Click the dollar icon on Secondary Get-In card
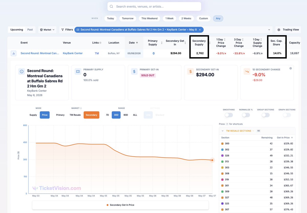This screenshot has width=307, height=213. pos(191,71)
